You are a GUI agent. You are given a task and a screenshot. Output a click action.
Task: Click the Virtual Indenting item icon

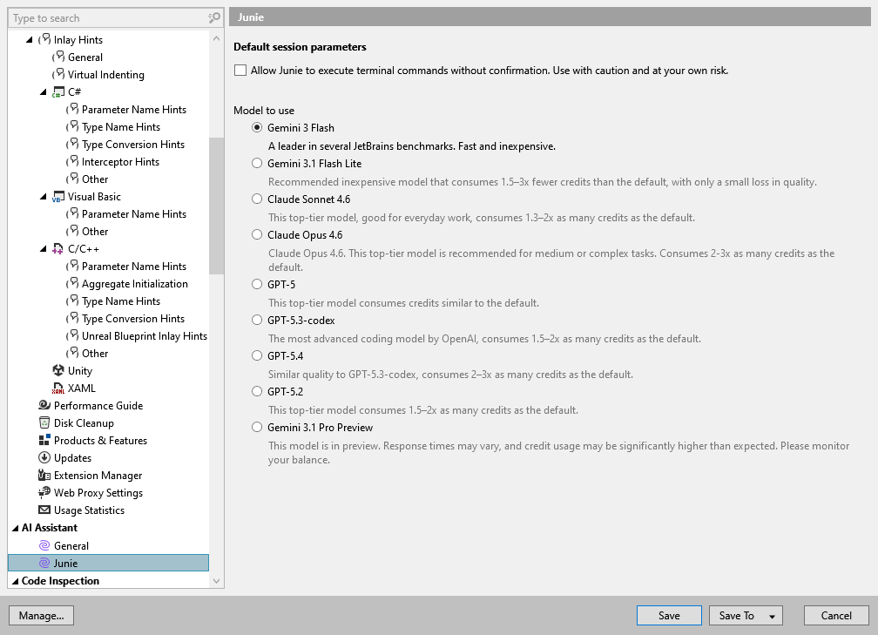[x=58, y=74]
